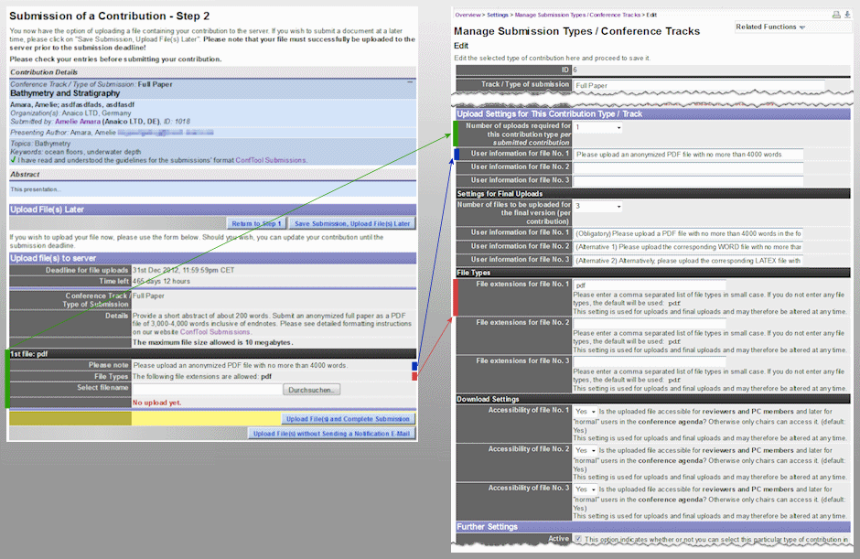Viewport: 860px width, 559px height.
Task: Click the maximum file size allowed text
Action: tap(213, 342)
